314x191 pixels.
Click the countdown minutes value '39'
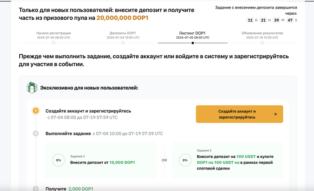[x=277, y=20]
